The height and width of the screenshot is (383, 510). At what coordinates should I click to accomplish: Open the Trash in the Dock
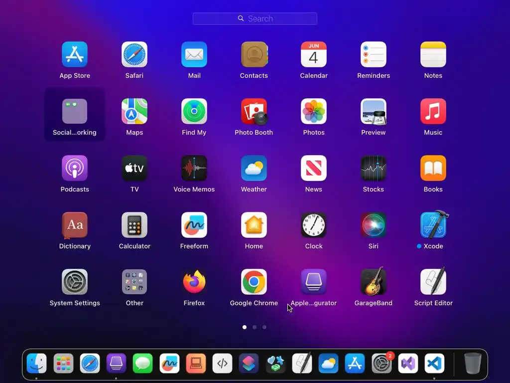[473, 363]
